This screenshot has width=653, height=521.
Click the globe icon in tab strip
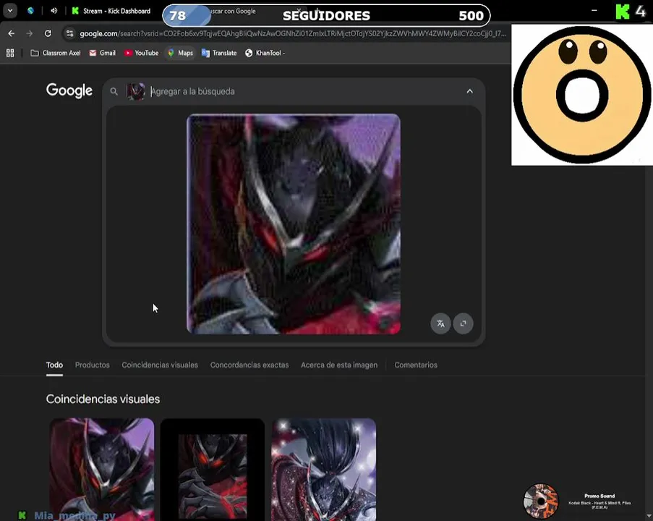[x=31, y=11]
